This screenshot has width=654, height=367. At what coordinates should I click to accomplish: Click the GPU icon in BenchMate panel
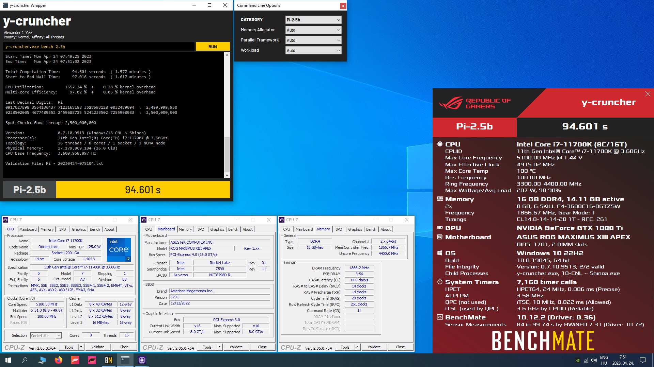coord(440,228)
